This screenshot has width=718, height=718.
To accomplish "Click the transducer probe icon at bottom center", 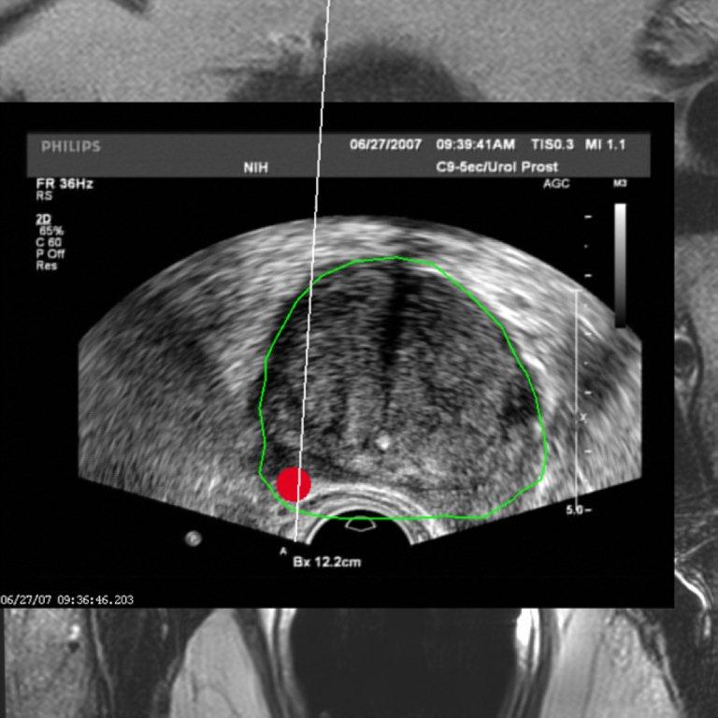I will point(359,524).
